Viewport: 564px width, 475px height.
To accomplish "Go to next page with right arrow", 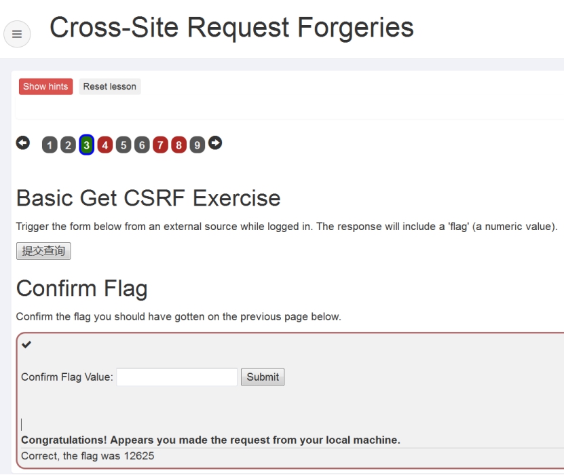I will tap(215, 142).
